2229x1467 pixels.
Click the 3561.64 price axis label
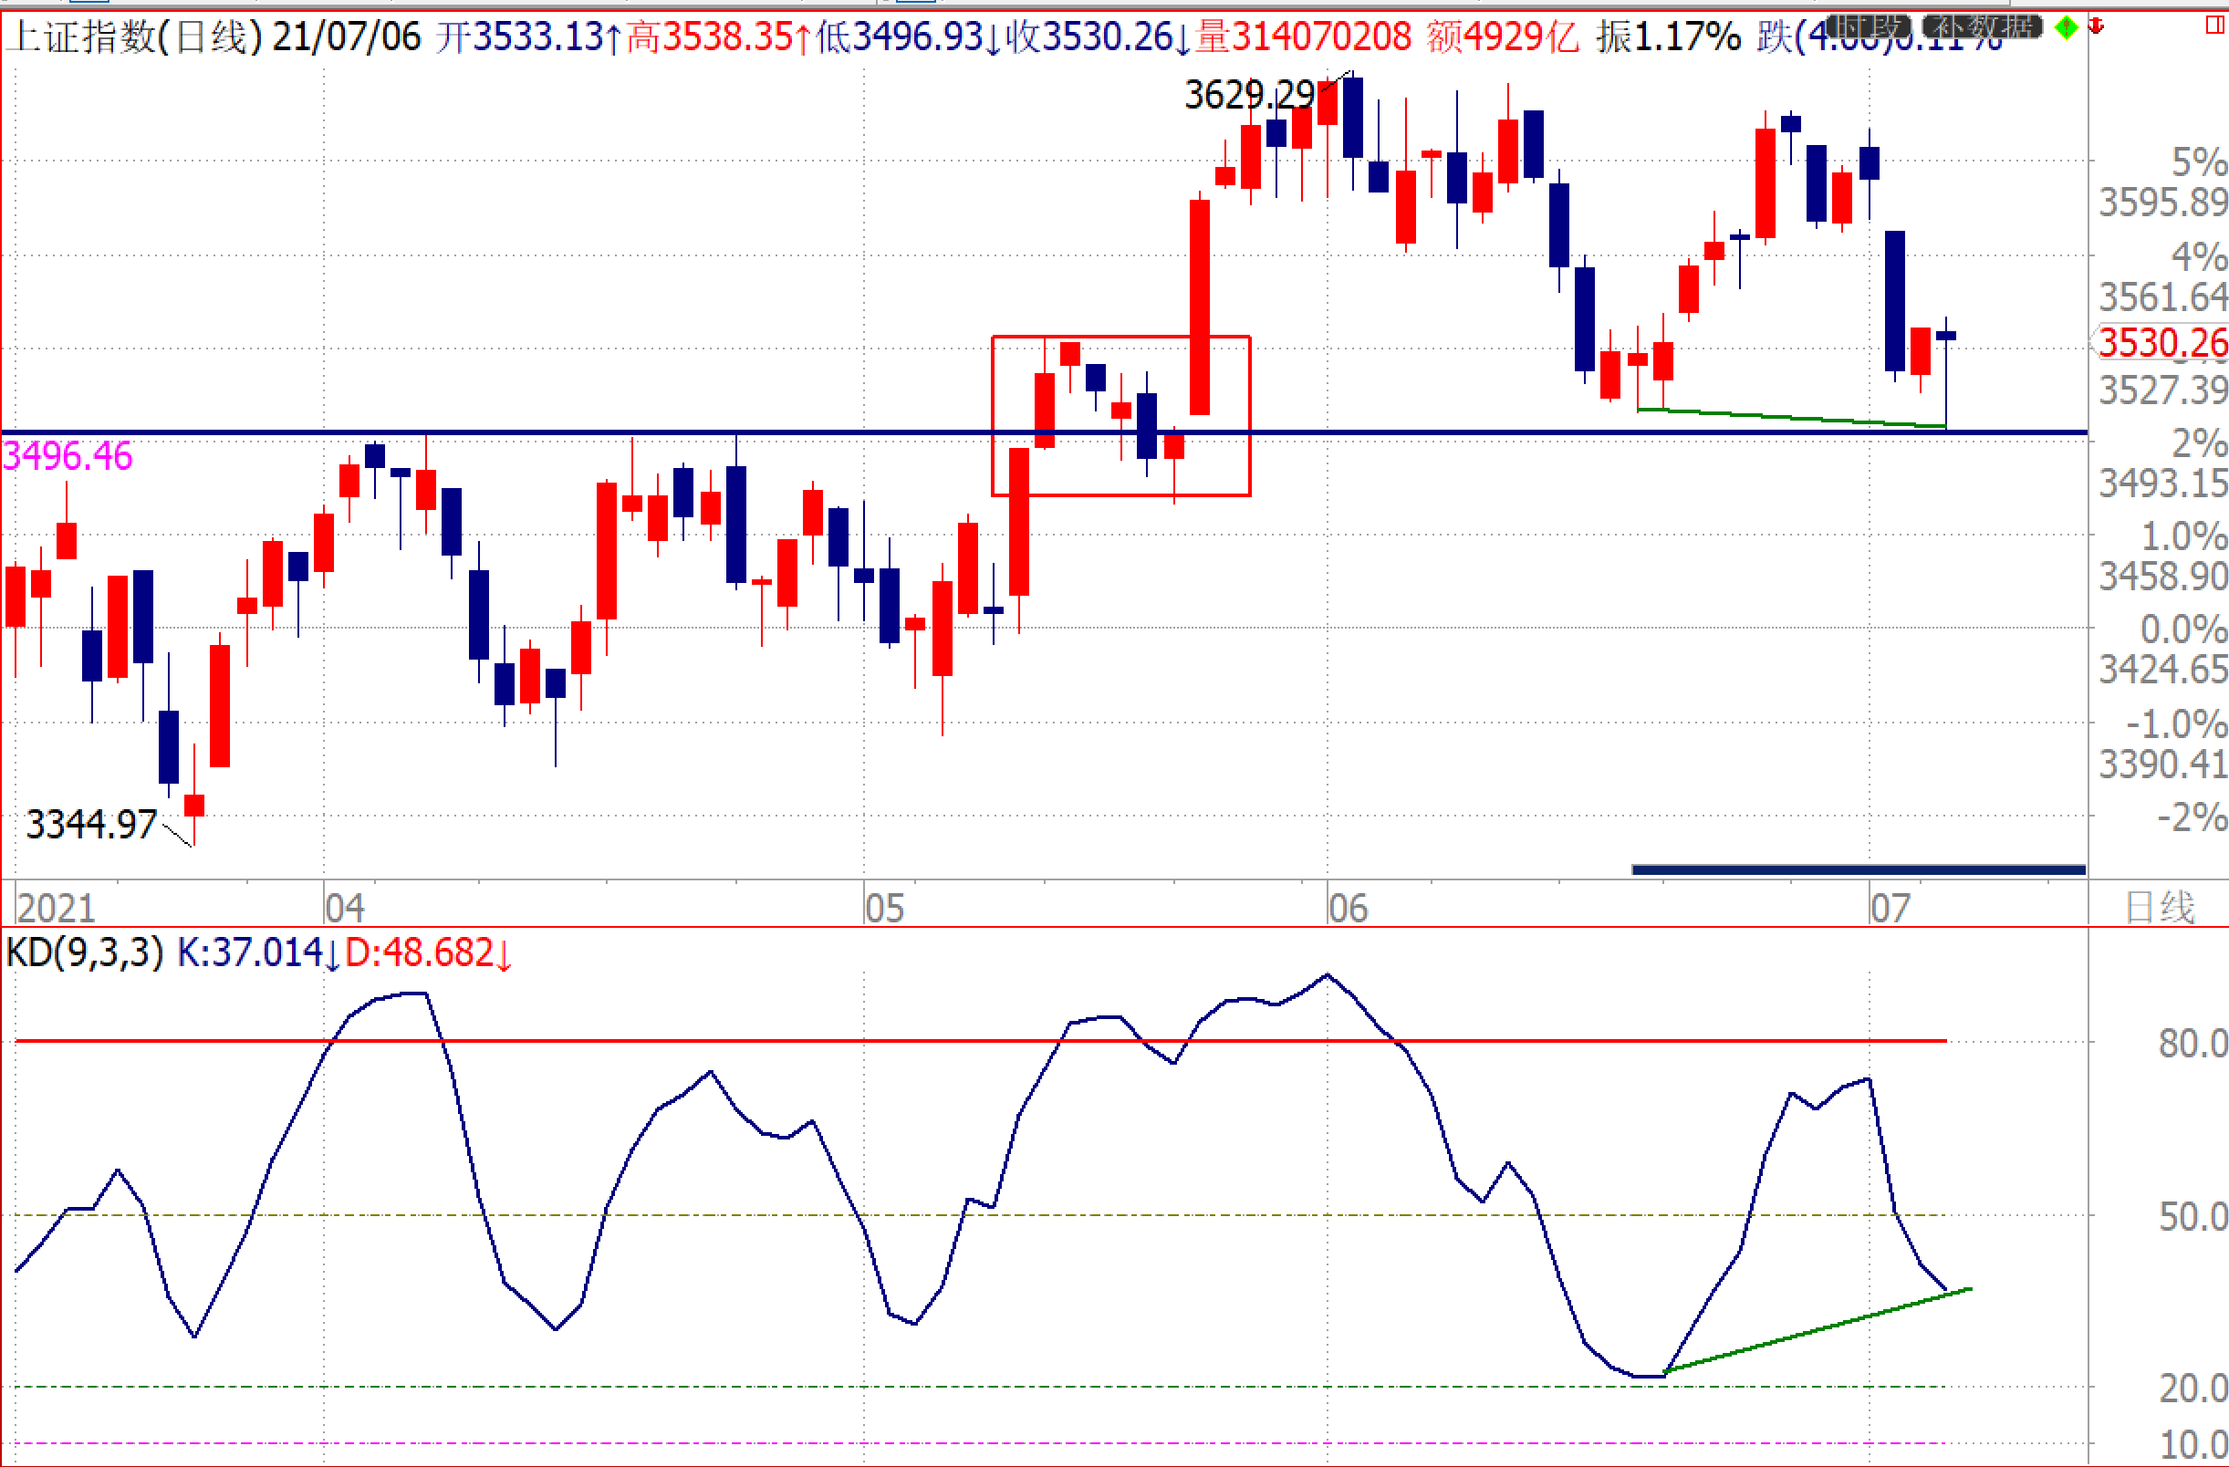[2162, 297]
